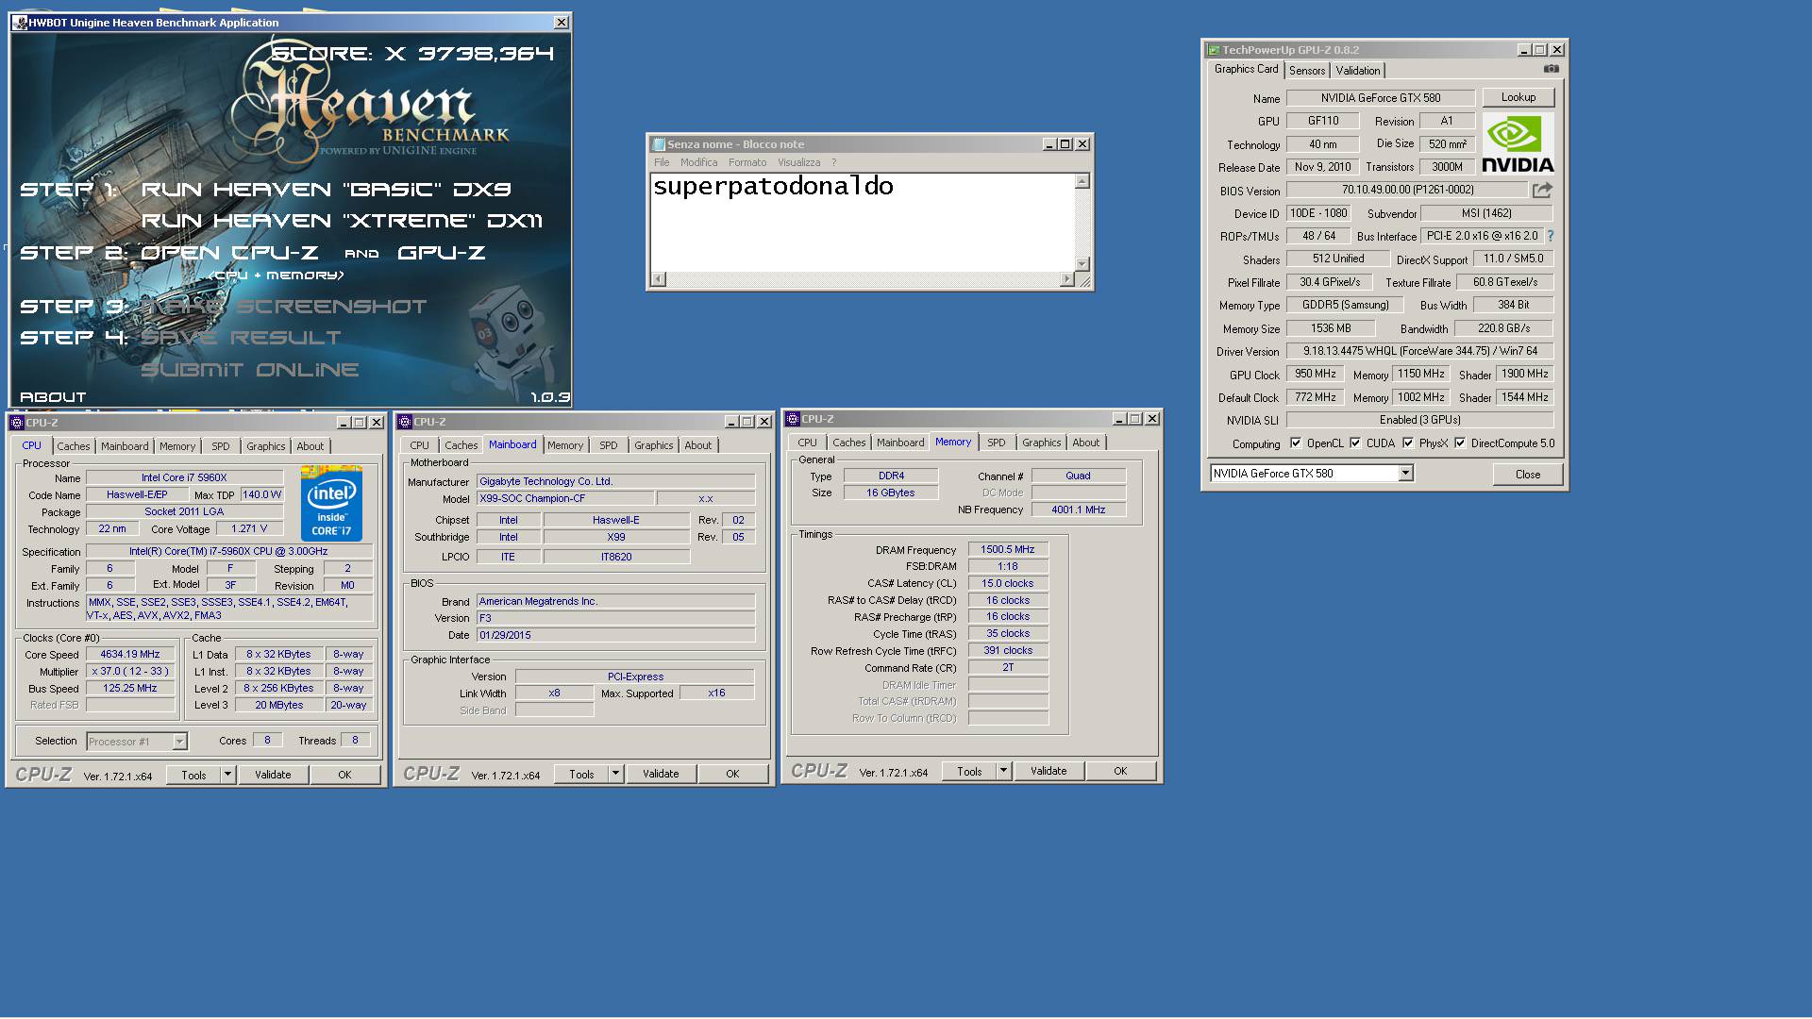Open the Processor #1 selection dropdown

tap(179, 742)
